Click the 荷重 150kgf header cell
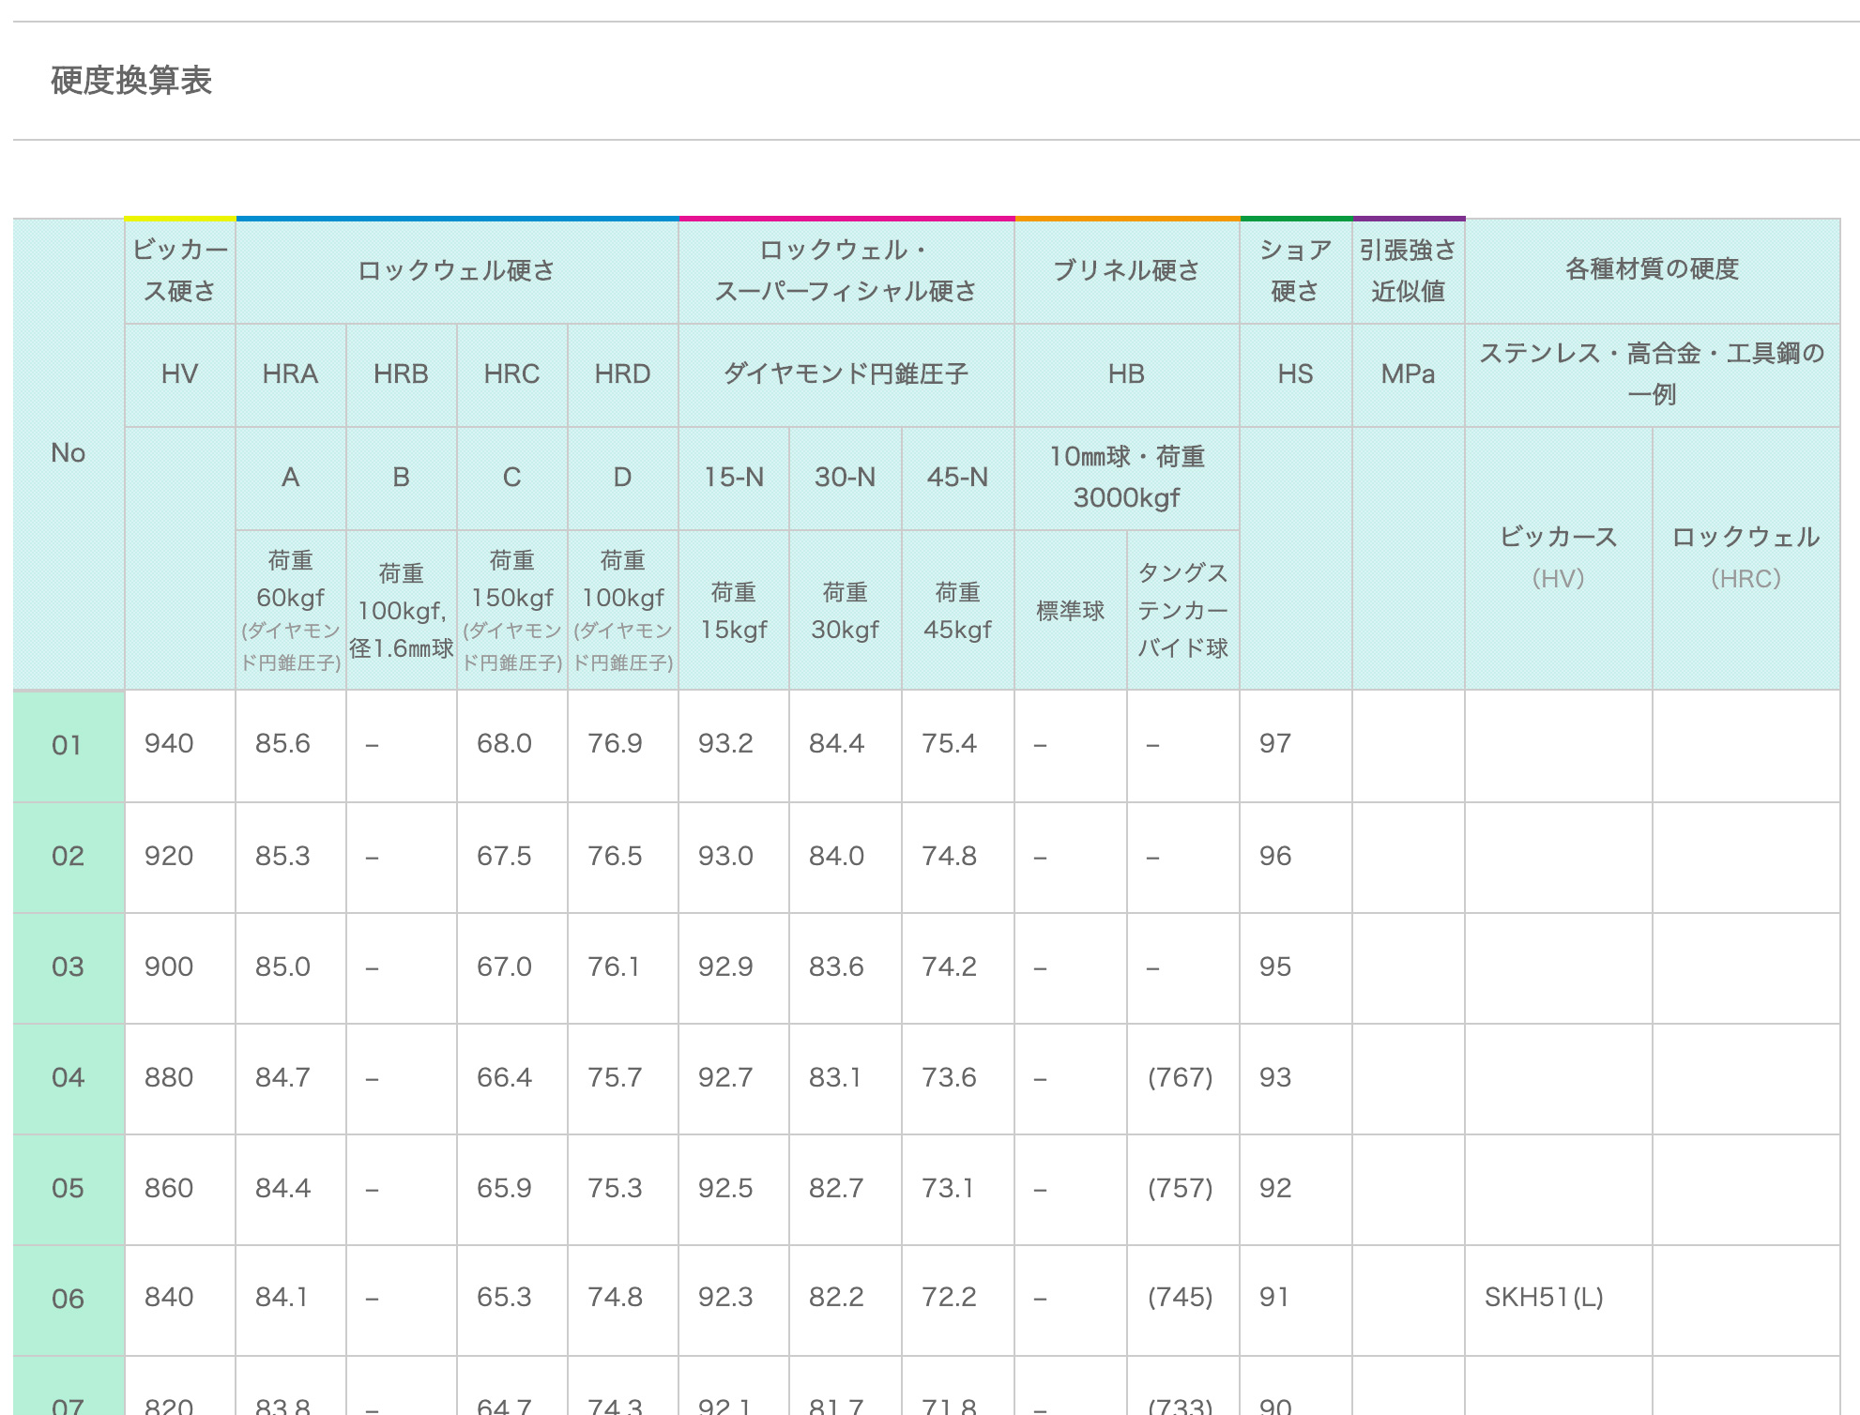 (511, 611)
